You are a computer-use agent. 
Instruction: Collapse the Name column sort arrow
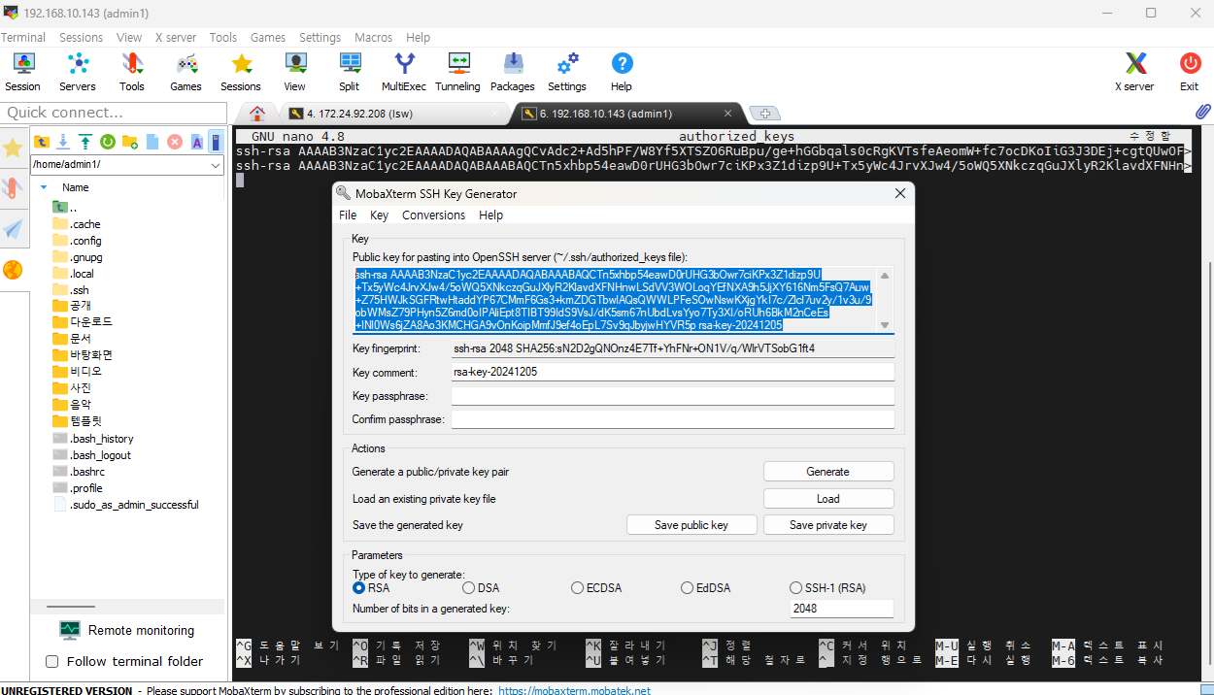coord(44,187)
